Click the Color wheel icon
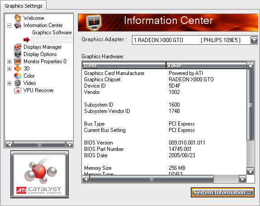The image size is (260, 206). click(x=18, y=76)
